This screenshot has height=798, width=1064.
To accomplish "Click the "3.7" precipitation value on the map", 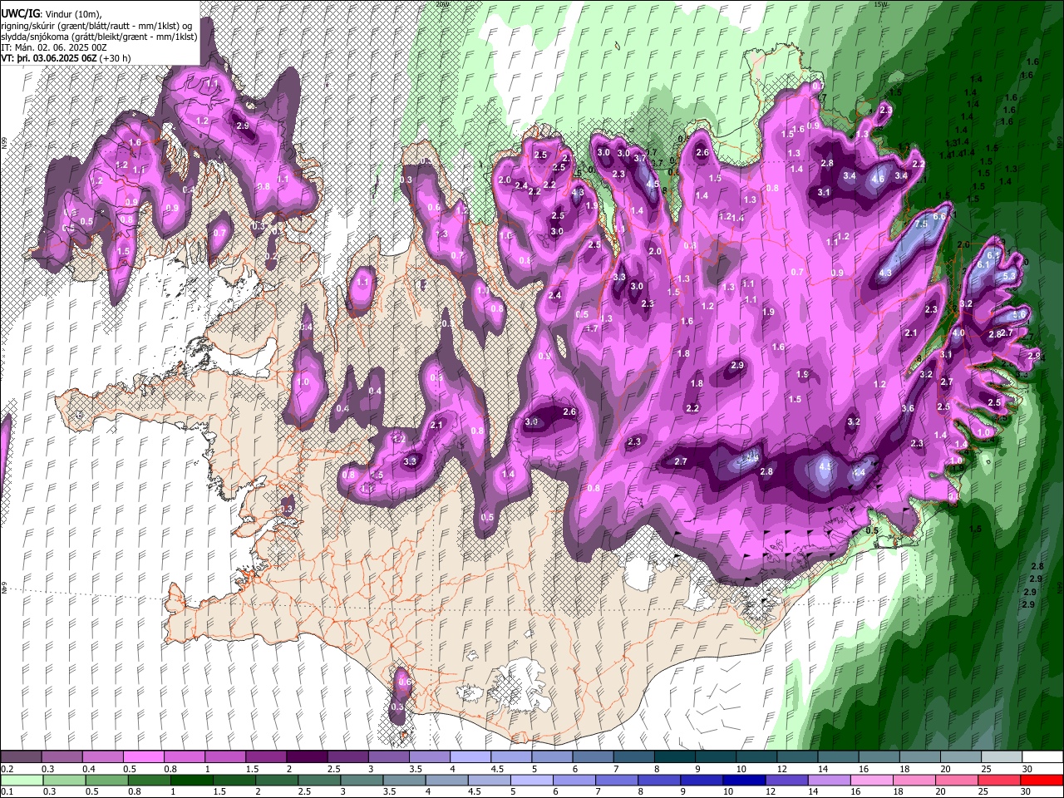I will pyautogui.click(x=640, y=158).
